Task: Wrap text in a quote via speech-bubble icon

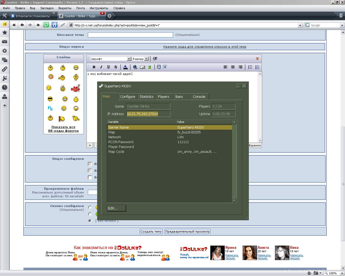Action: click(159, 67)
